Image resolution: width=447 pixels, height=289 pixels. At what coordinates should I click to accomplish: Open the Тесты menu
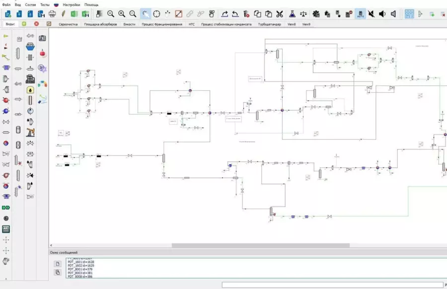(x=45, y=5)
